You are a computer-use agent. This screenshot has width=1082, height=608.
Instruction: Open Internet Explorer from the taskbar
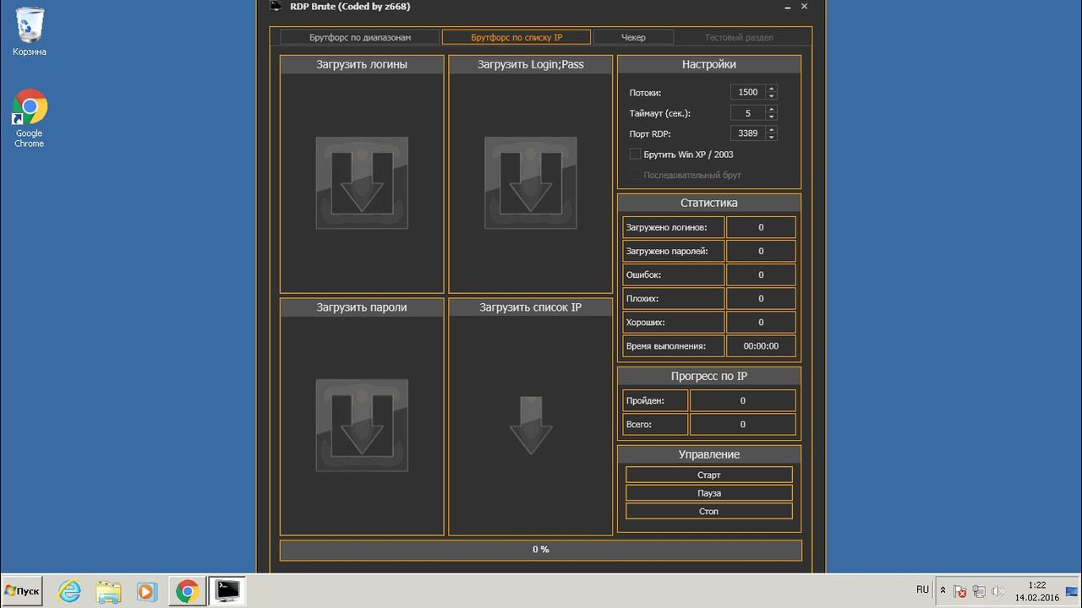(69, 590)
